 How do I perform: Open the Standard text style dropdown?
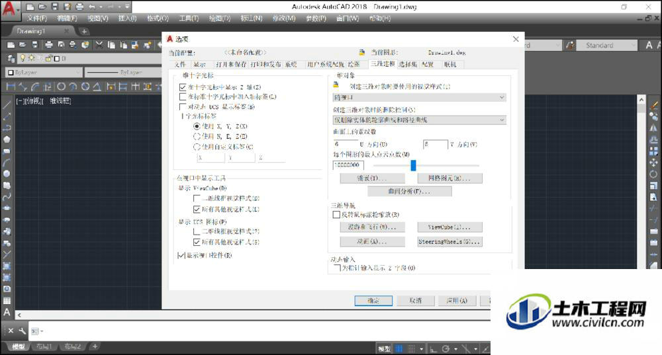(606, 45)
